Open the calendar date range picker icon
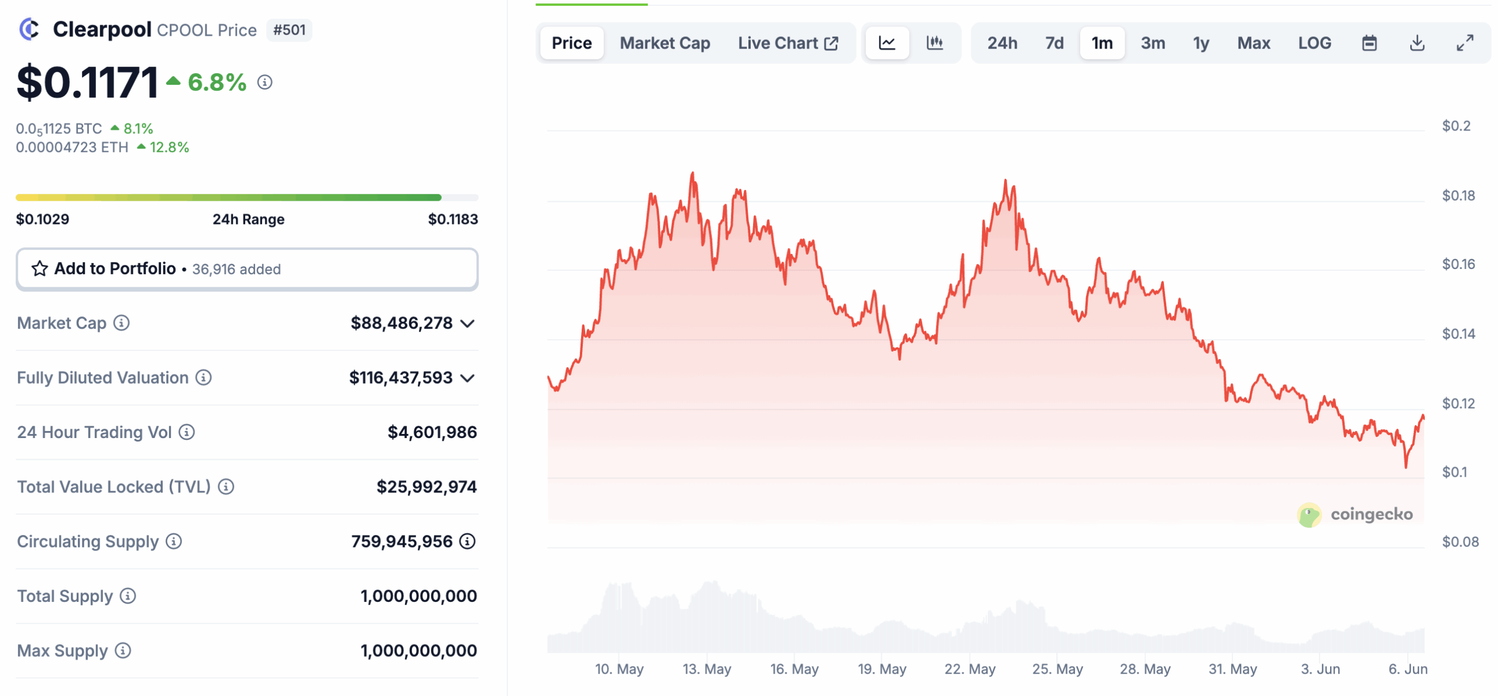The image size is (1498, 696). (x=1370, y=43)
